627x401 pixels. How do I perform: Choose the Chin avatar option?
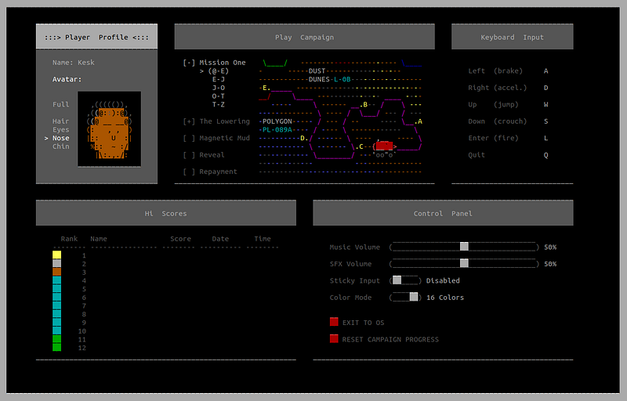[x=60, y=146]
